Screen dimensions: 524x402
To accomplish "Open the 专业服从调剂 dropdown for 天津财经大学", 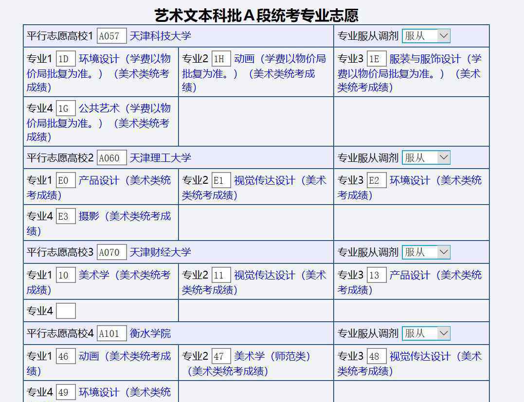I will pos(426,252).
